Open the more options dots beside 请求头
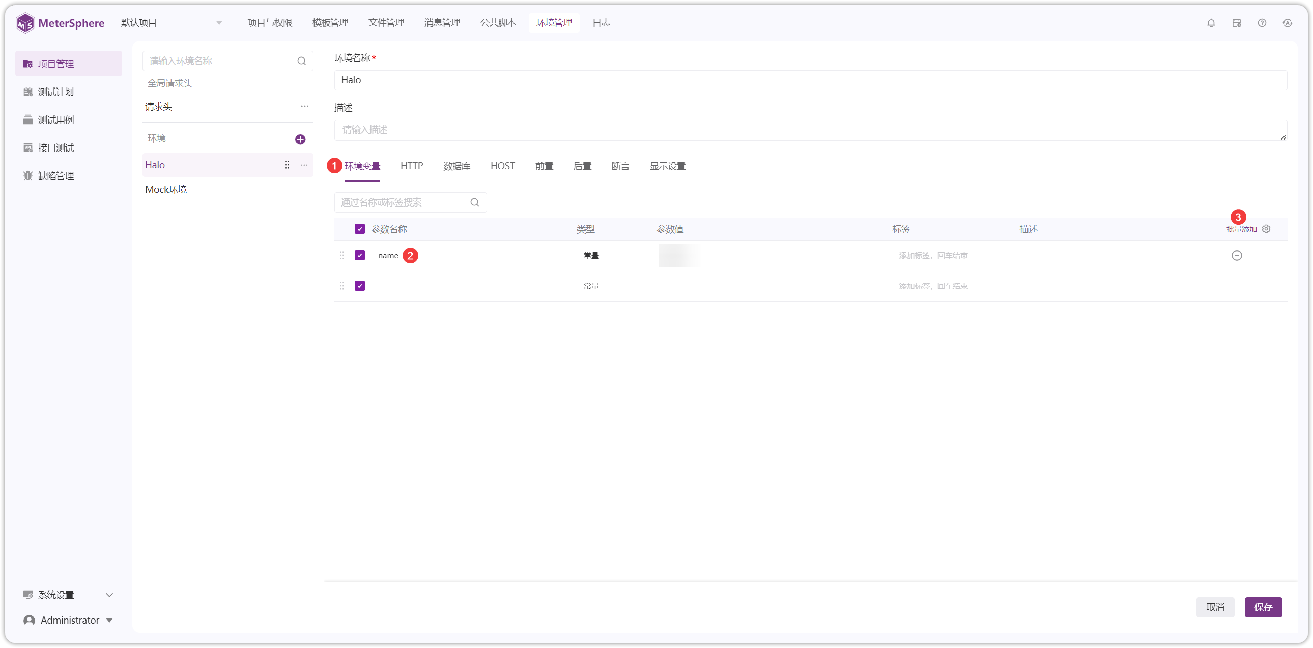 305,106
